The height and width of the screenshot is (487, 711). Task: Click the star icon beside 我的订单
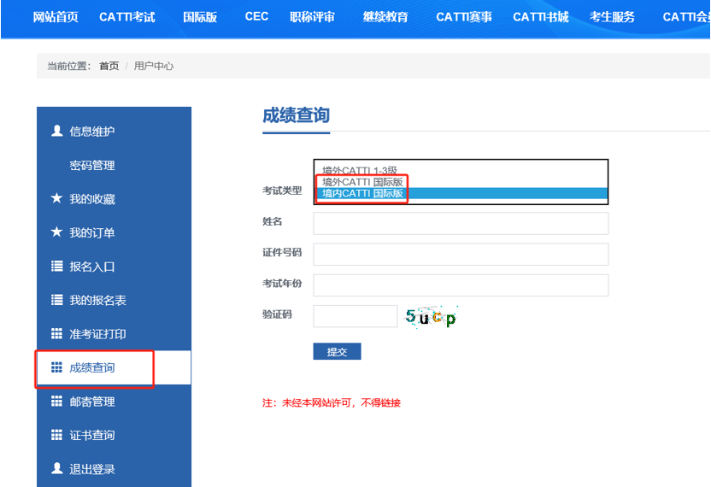56,232
